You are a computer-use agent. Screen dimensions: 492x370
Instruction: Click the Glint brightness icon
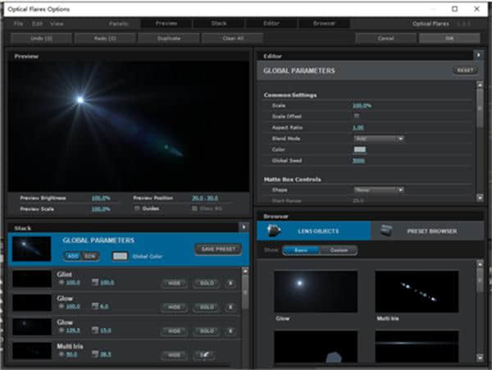pos(60,282)
